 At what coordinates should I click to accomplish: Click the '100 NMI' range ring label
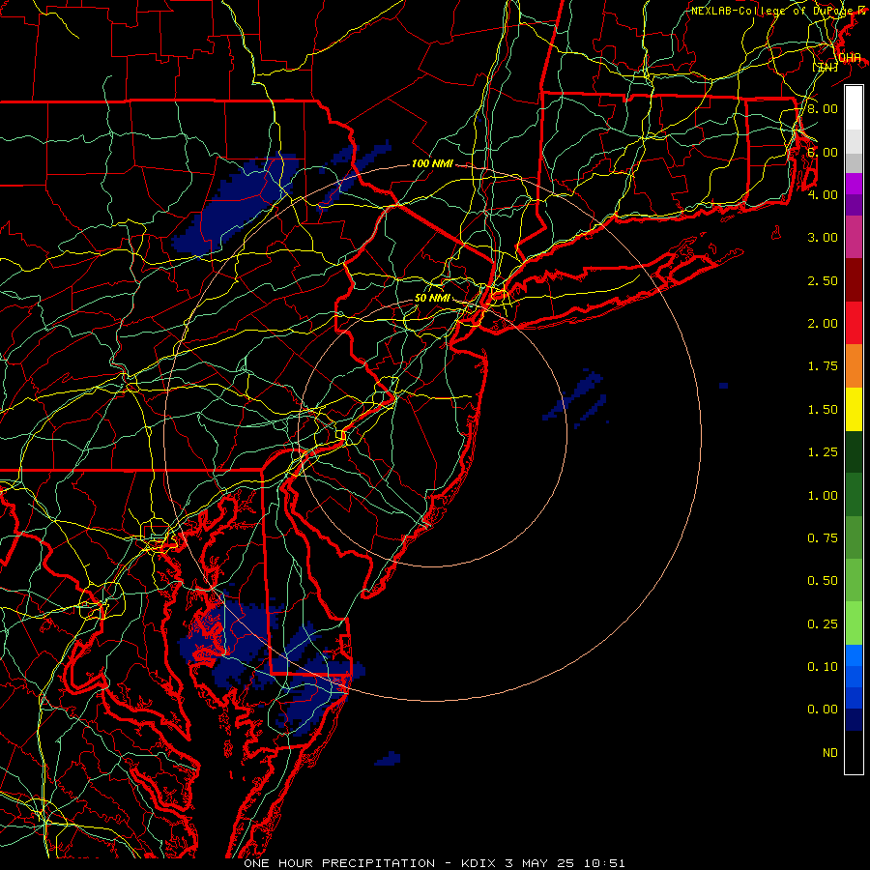pyautogui.click(x=432, y=163)
